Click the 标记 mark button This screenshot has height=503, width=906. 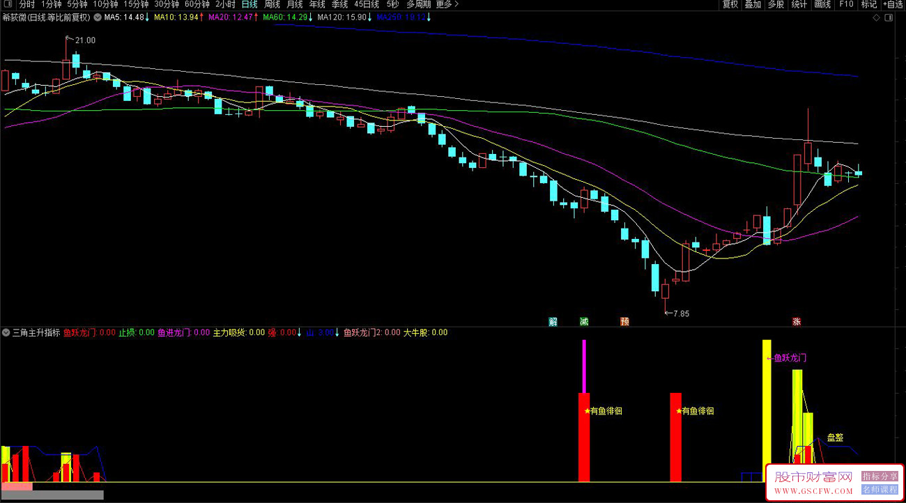pos(869,4)
